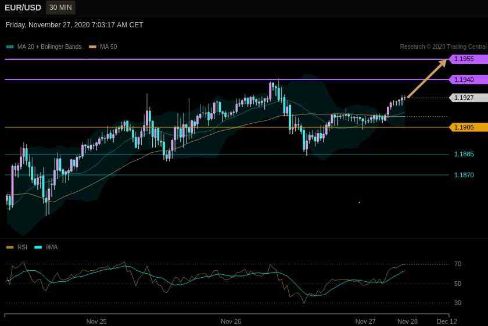Select the date and time text, Friday, November 27, 2020
This screenshot has width=488, height=326.
pyautogui.click(x=74, y=25)
